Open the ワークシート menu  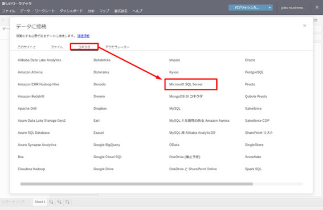pyautogui.click(x=44, y=11)
